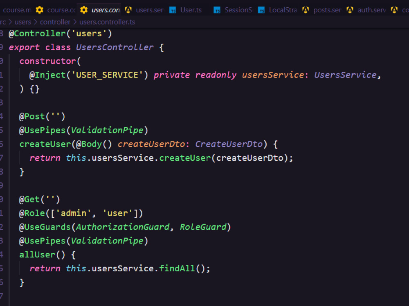
Task: Click the @Body decorator
Action: click(x=89, y=144)
